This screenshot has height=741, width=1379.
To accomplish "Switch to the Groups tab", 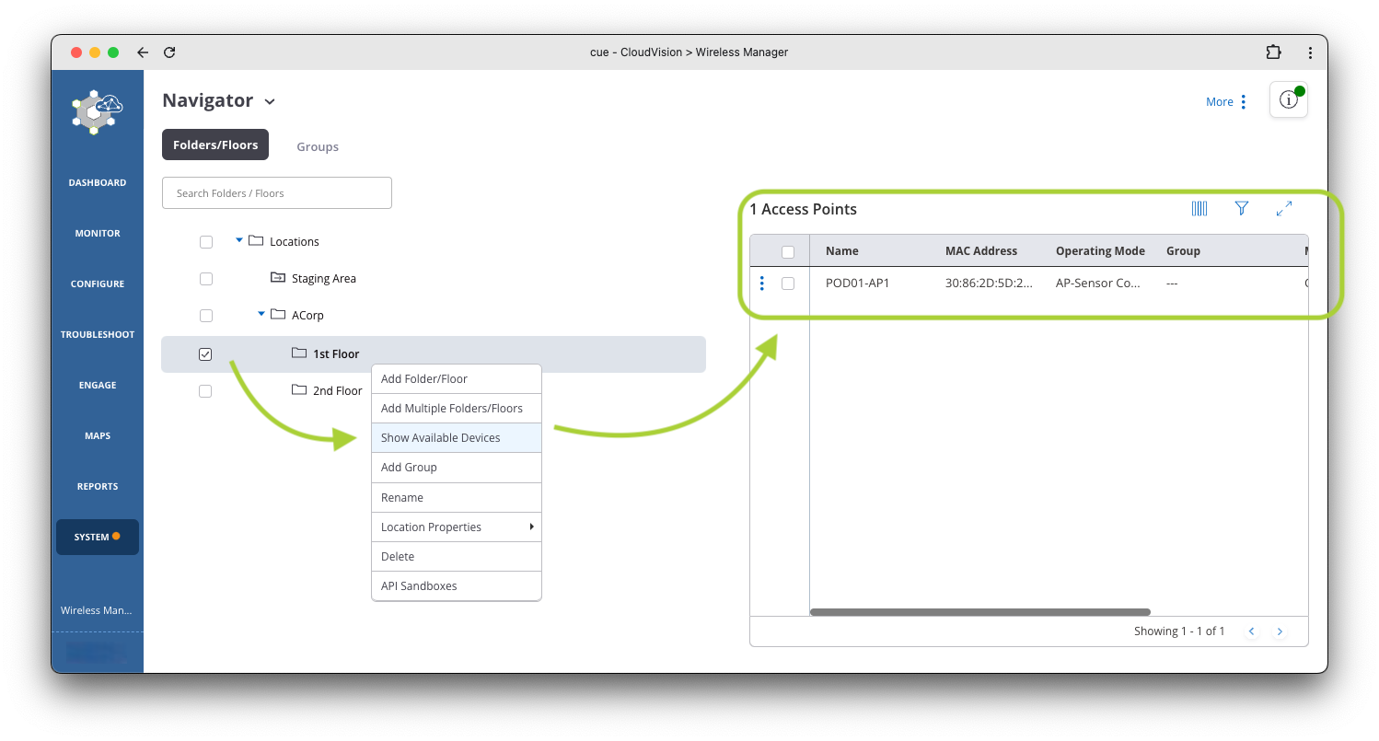I will (318, 146).
